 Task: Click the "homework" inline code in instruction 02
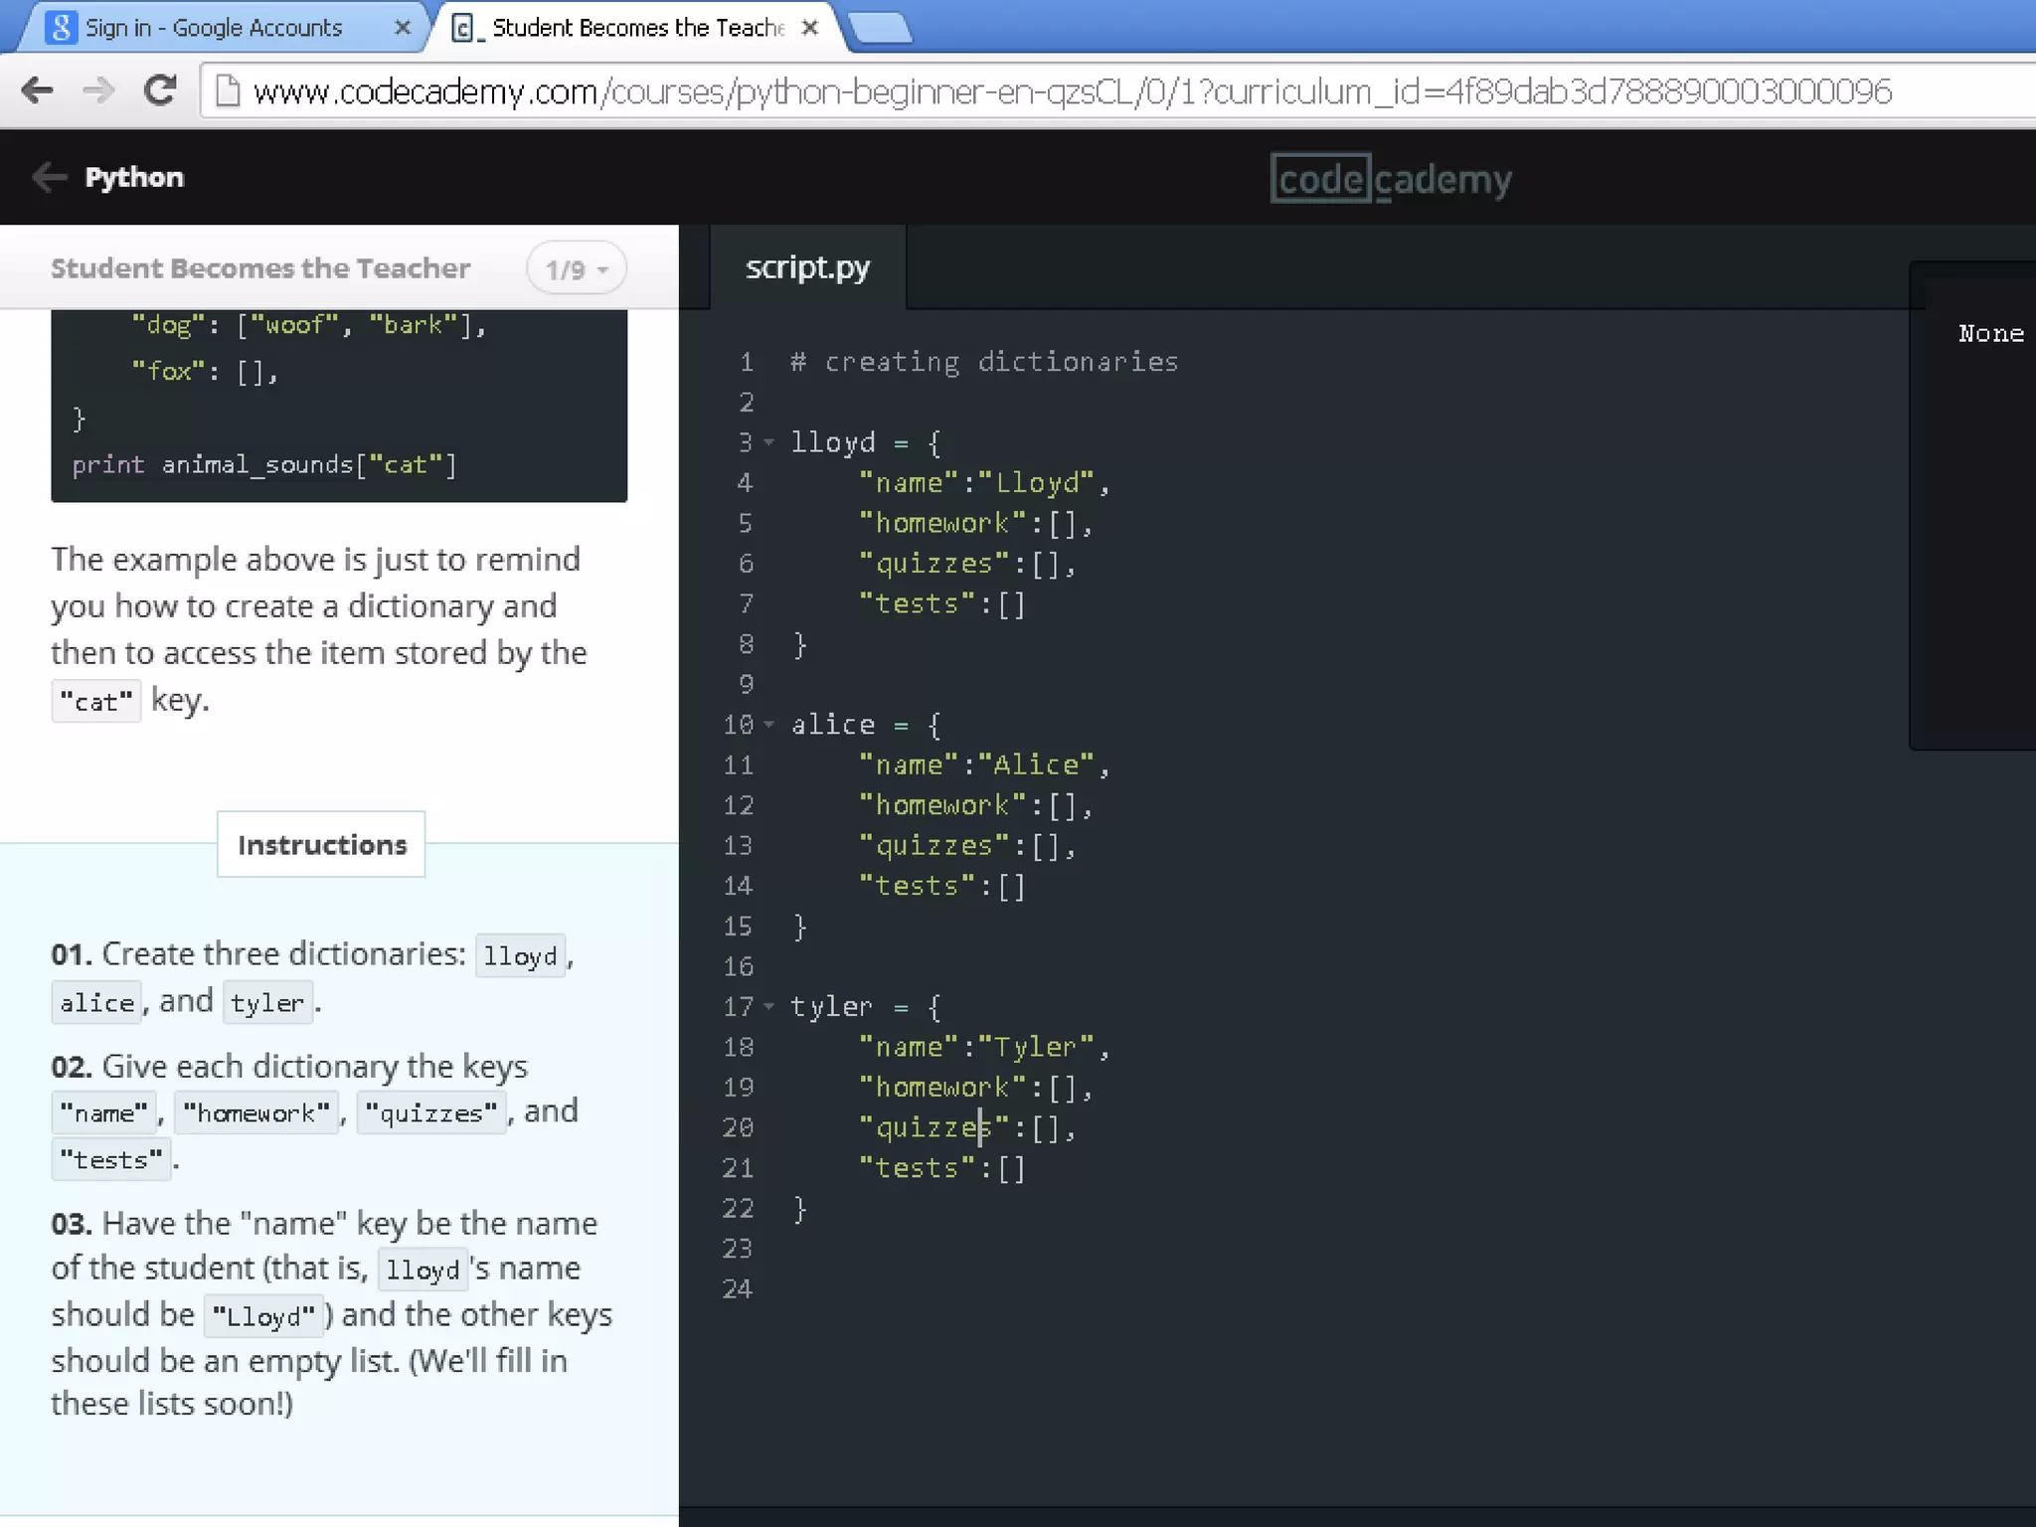[256, 1112]
